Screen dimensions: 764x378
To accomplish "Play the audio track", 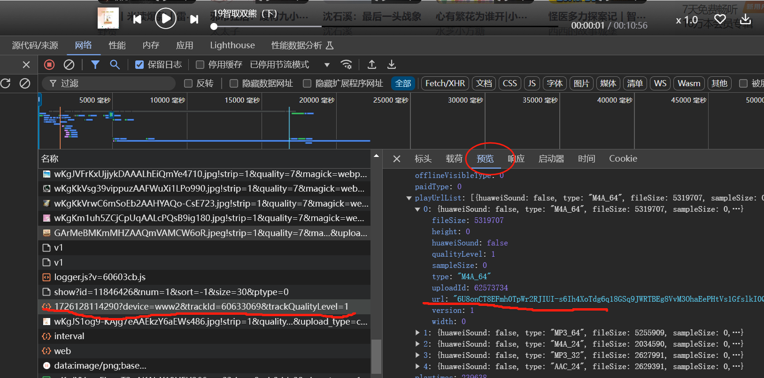I will point(166,19).
